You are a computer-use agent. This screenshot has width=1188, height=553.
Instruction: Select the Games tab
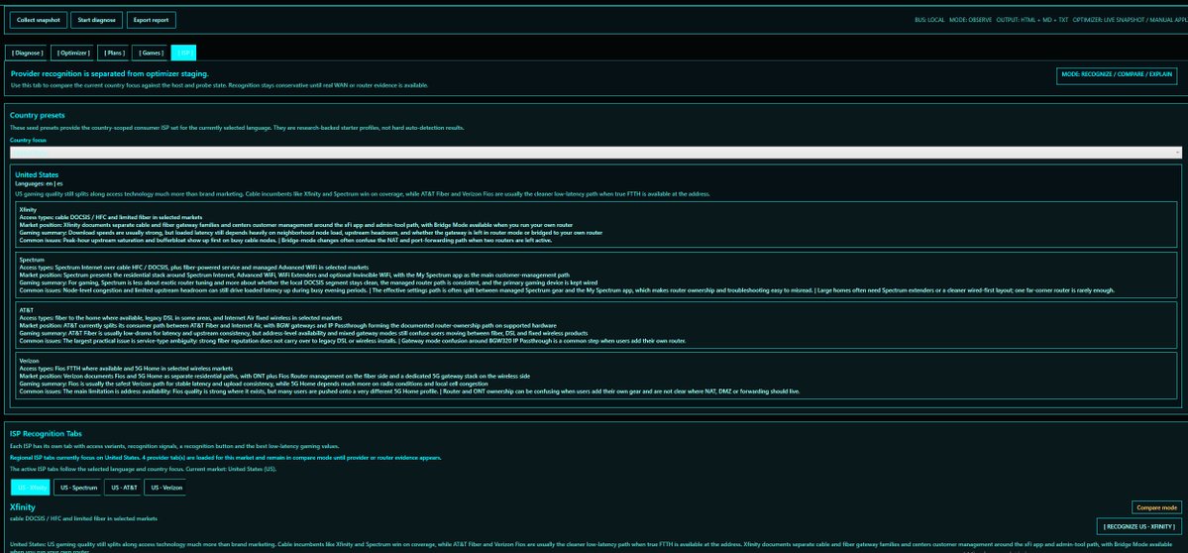150,54
